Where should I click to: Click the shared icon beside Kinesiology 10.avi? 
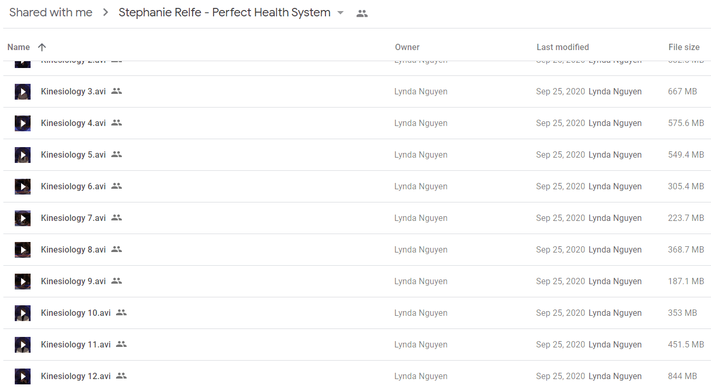click(121, 313)
